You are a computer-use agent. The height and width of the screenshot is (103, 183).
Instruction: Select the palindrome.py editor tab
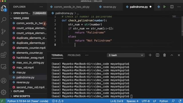139,7
